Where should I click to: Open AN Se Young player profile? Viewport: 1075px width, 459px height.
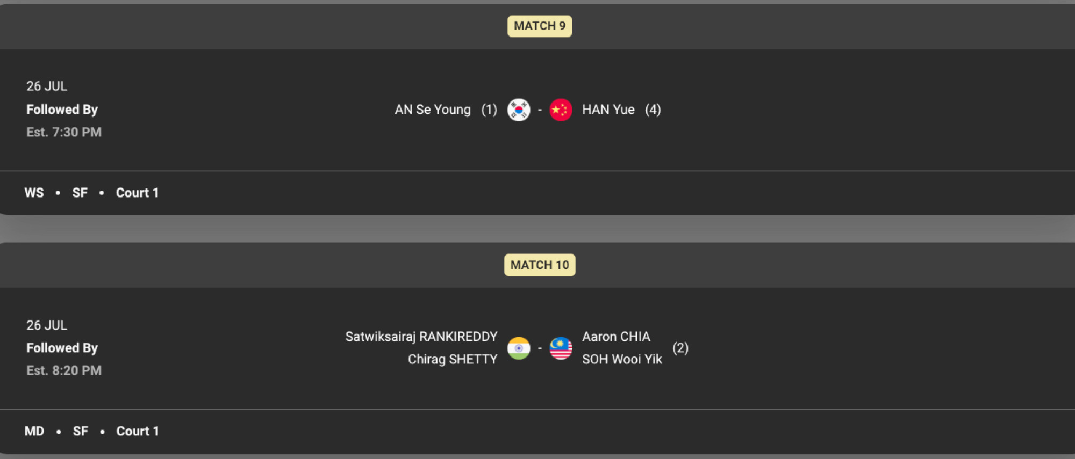[x=433, y=110]
